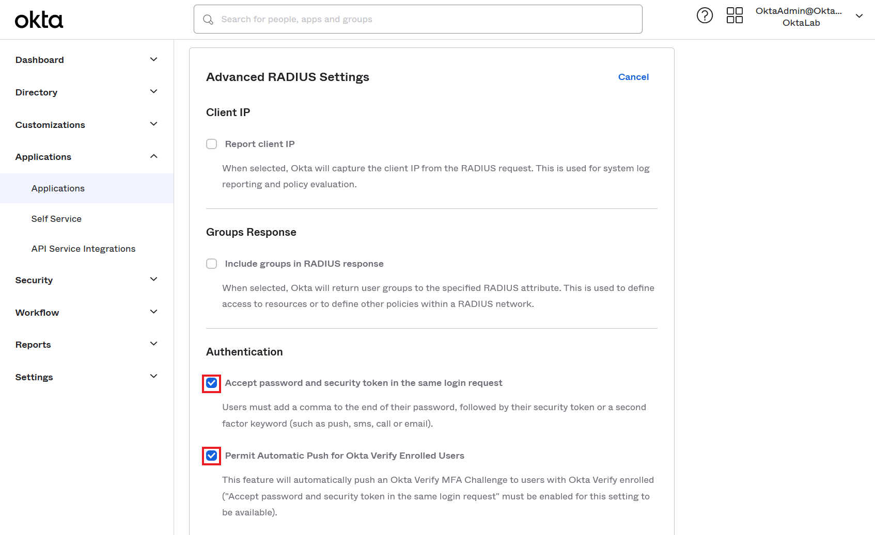875x535 pixels.
Task: Expand the Customizations menu chevron
Action: 153,124
